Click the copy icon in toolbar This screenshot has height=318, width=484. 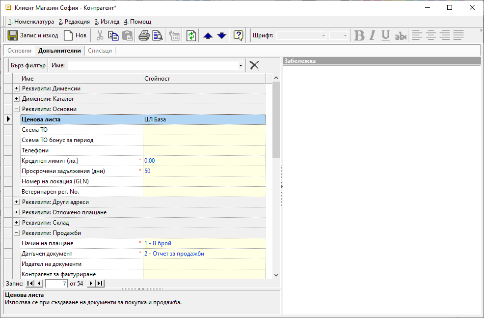coord(113,35)
